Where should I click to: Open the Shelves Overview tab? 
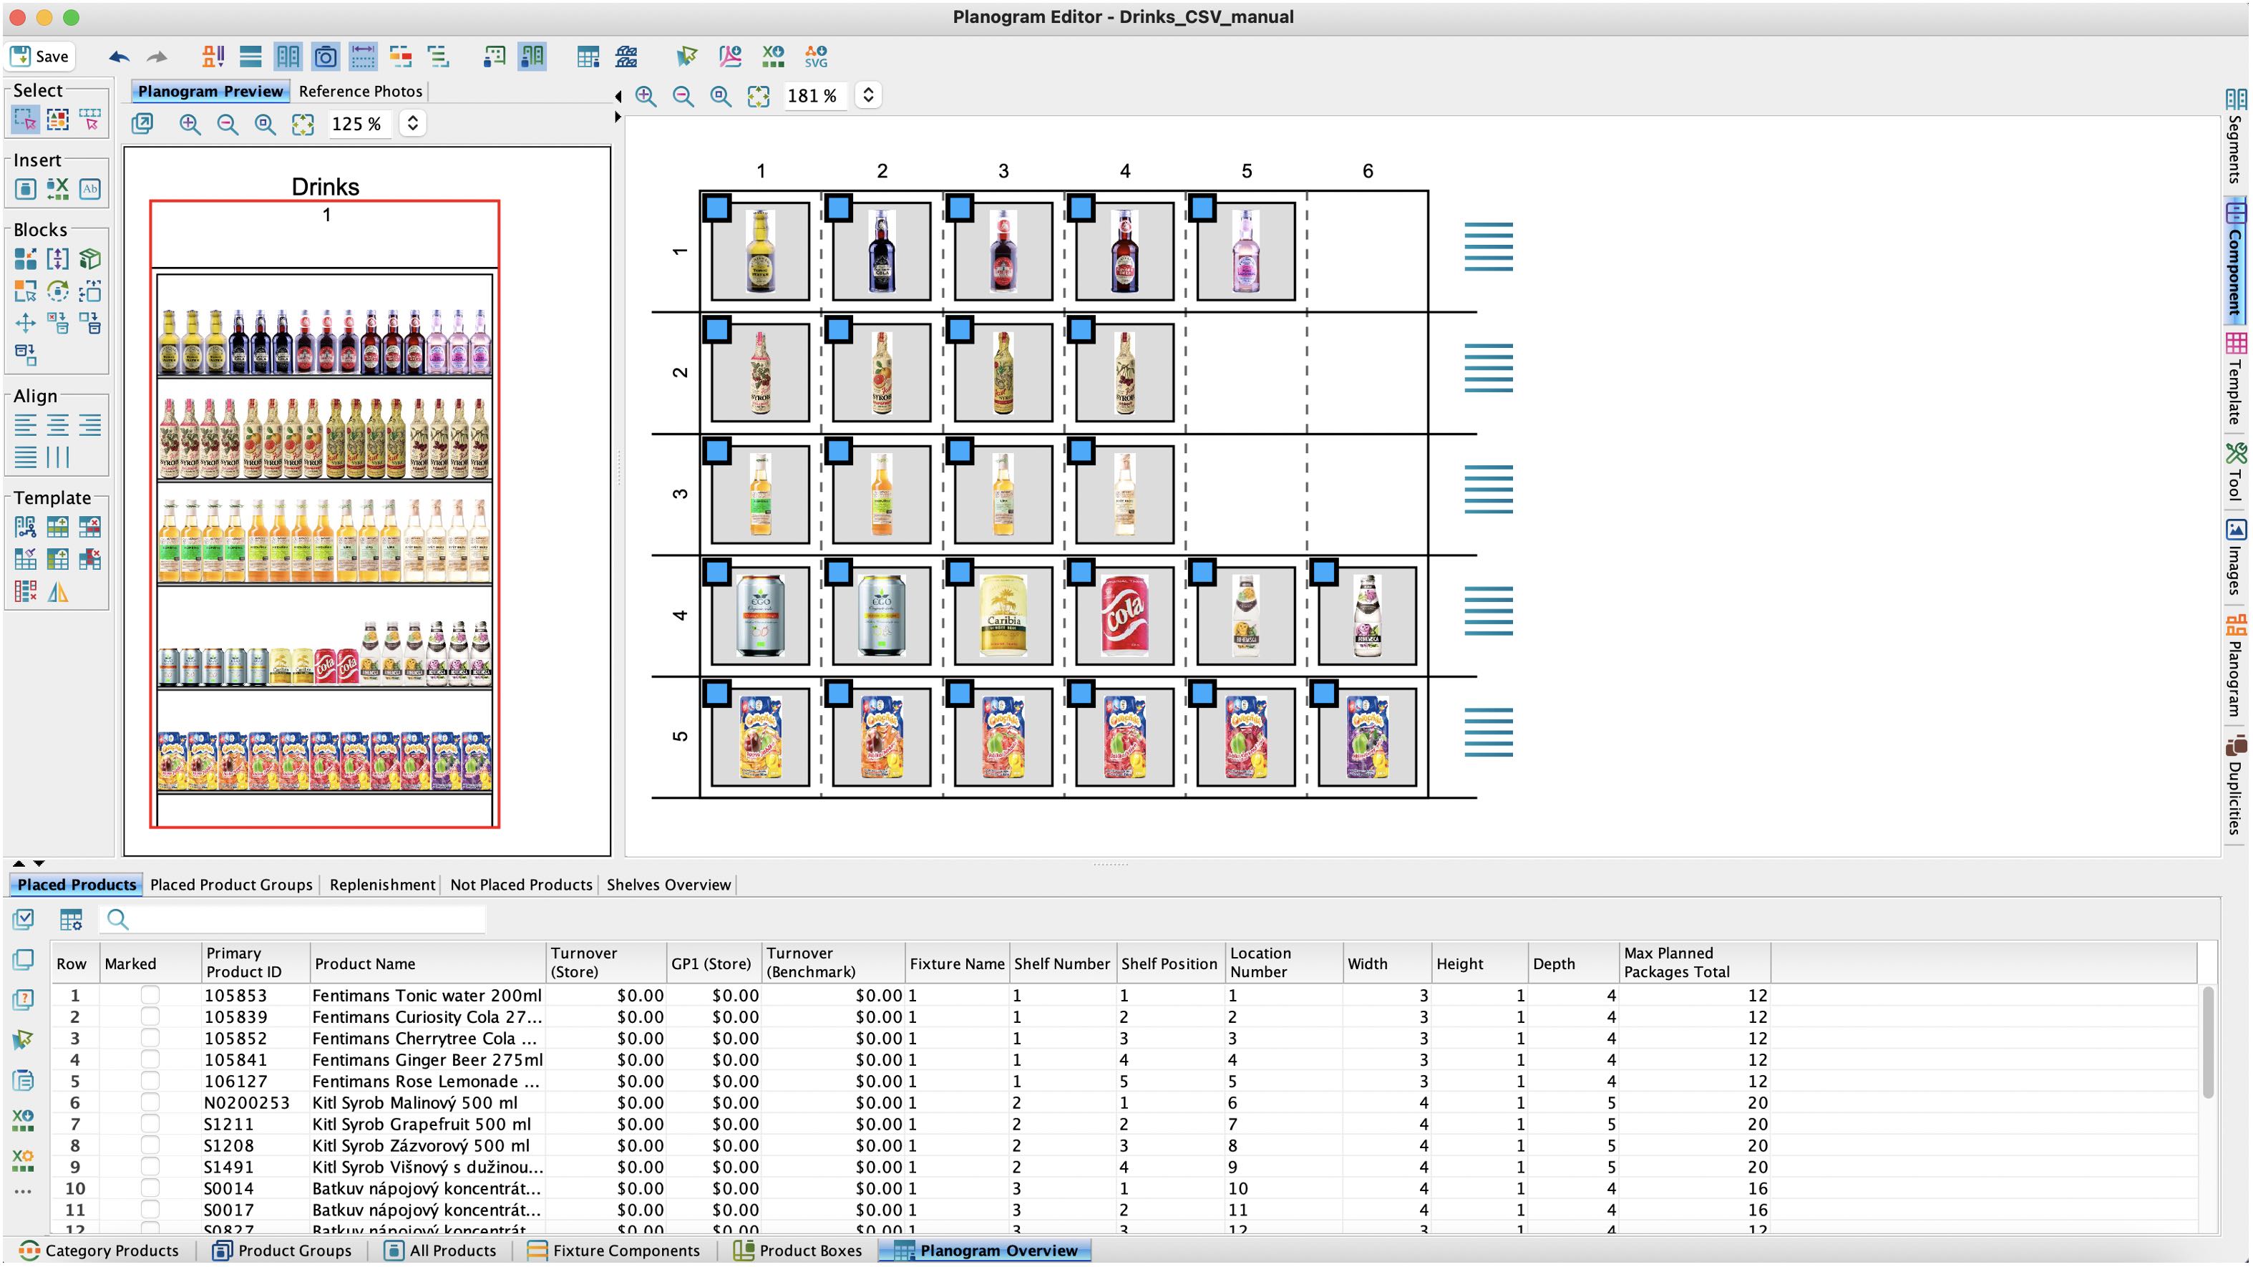(668, 885)
